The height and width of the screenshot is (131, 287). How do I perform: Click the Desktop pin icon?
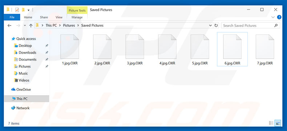tap(47, 46)
